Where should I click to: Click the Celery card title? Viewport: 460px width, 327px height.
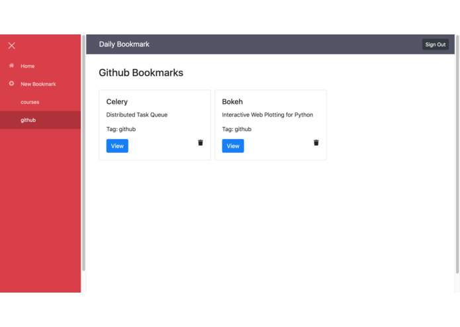[x=116, y=102]
